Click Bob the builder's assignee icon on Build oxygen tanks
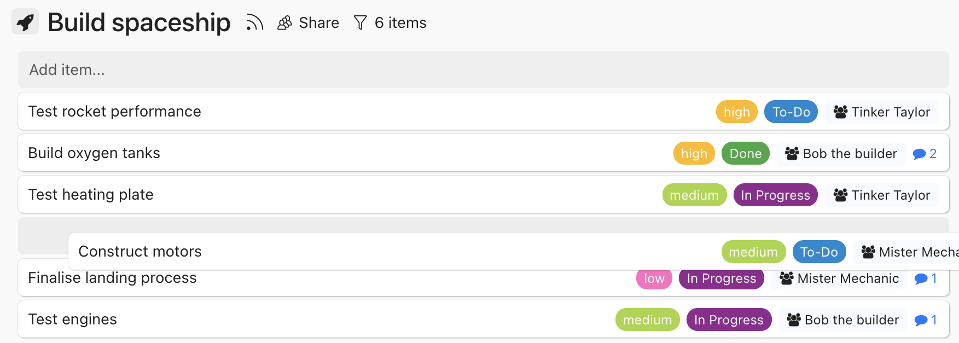The width and height of the screenshot is (959, 343). (791, 153)
